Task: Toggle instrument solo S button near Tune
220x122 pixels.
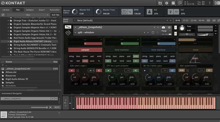Action: 176,28
